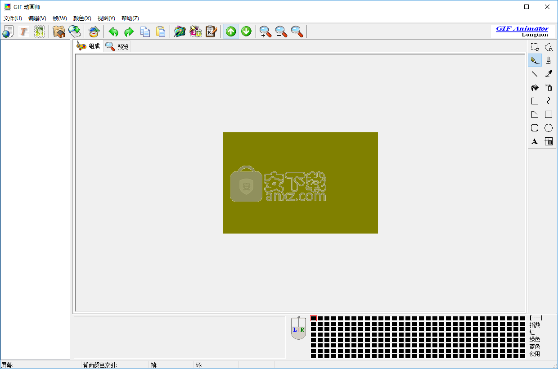Select the Ellipse circle tool
The height and width of the screenshot is (369, 558).
(x=549, y=128)
